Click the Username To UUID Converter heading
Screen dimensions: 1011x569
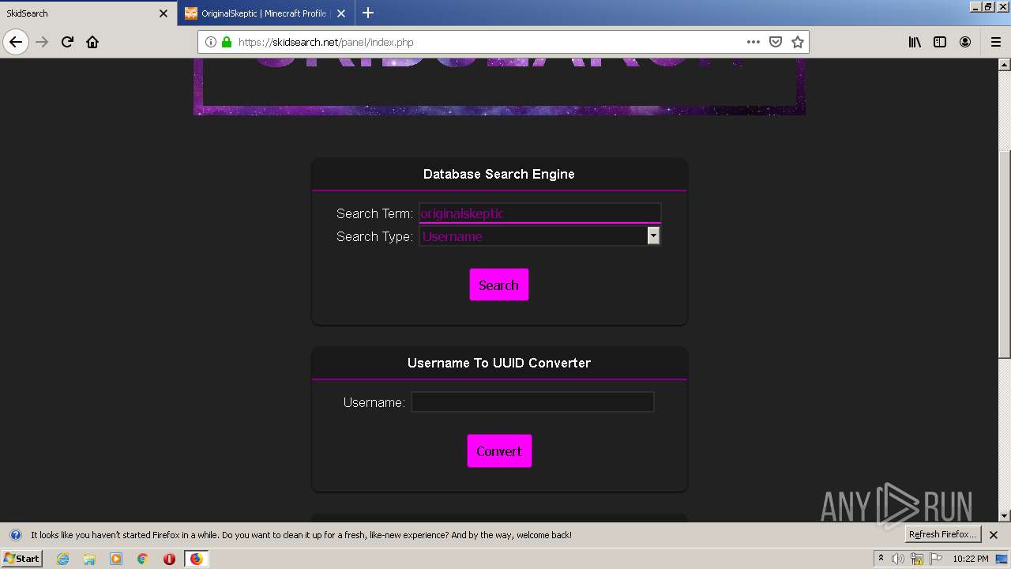[499, 363]
